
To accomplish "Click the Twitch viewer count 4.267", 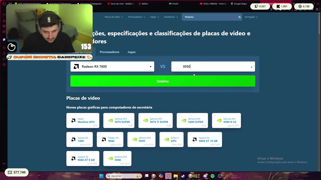I will tap(260, 6).
